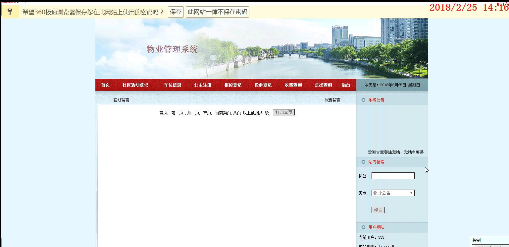Click 前一页 pagination link
The image size is (509, 247).
[177, 113]
